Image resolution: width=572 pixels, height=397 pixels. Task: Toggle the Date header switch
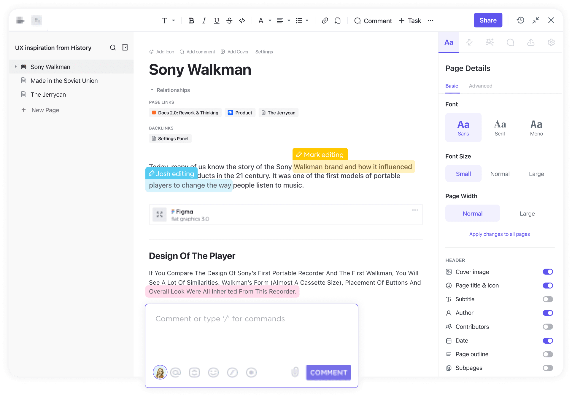[548, 340]
